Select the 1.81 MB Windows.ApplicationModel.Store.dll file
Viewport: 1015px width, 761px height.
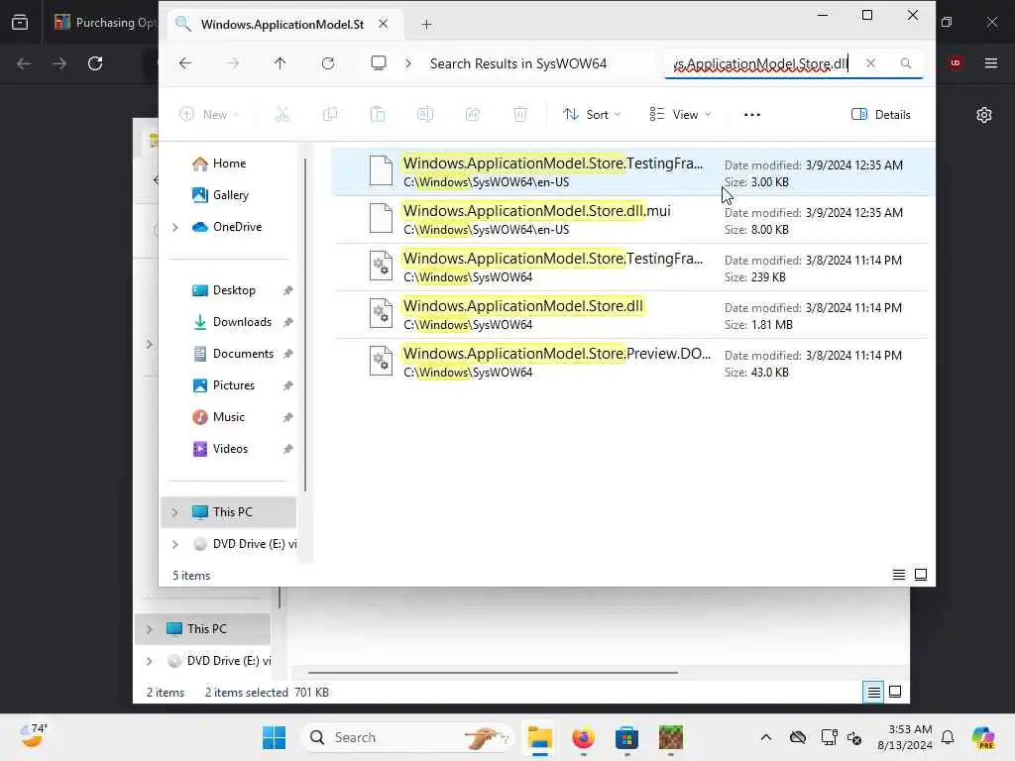(632, 315)
